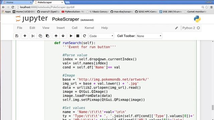
Task: Click the pokemondb artwork URL string
Action: tap(113, 79)
